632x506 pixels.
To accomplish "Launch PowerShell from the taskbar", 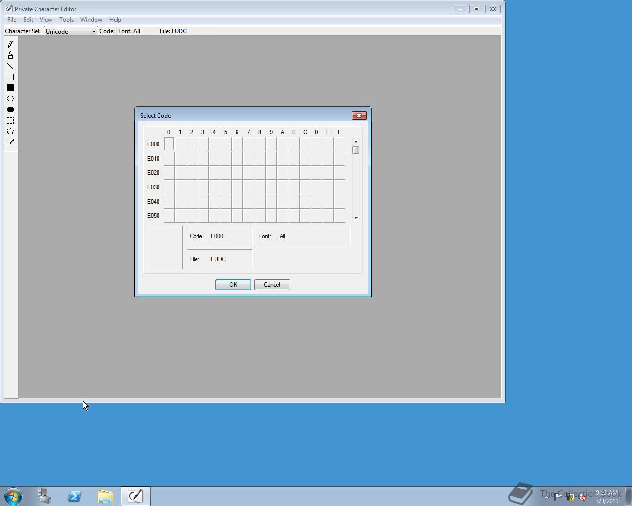I will pyautogui.click(x=75, y=496).
